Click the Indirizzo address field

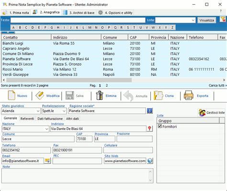98,129
